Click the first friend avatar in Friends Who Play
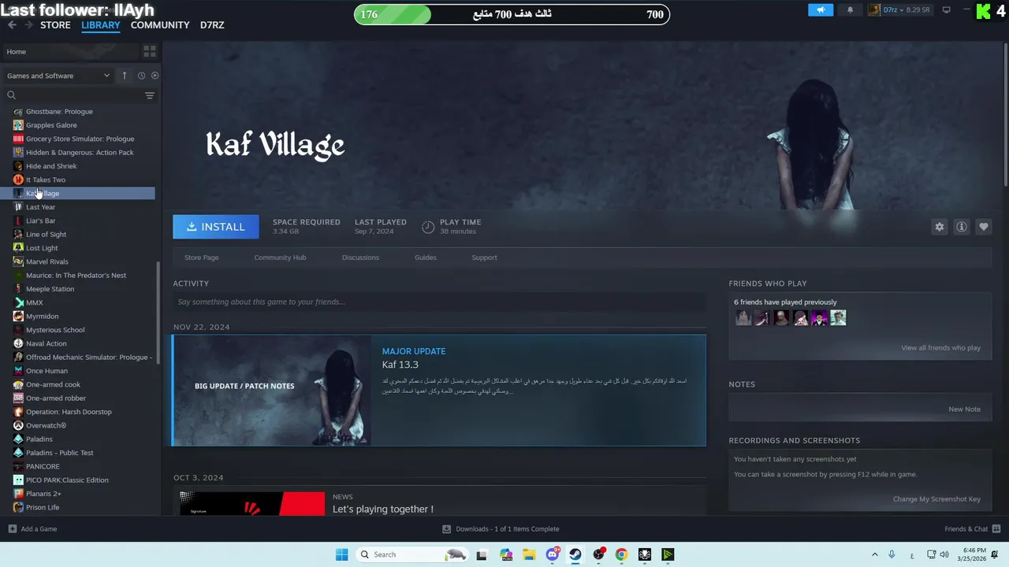This screenshot has width=1009, height=567. [743, 318]
